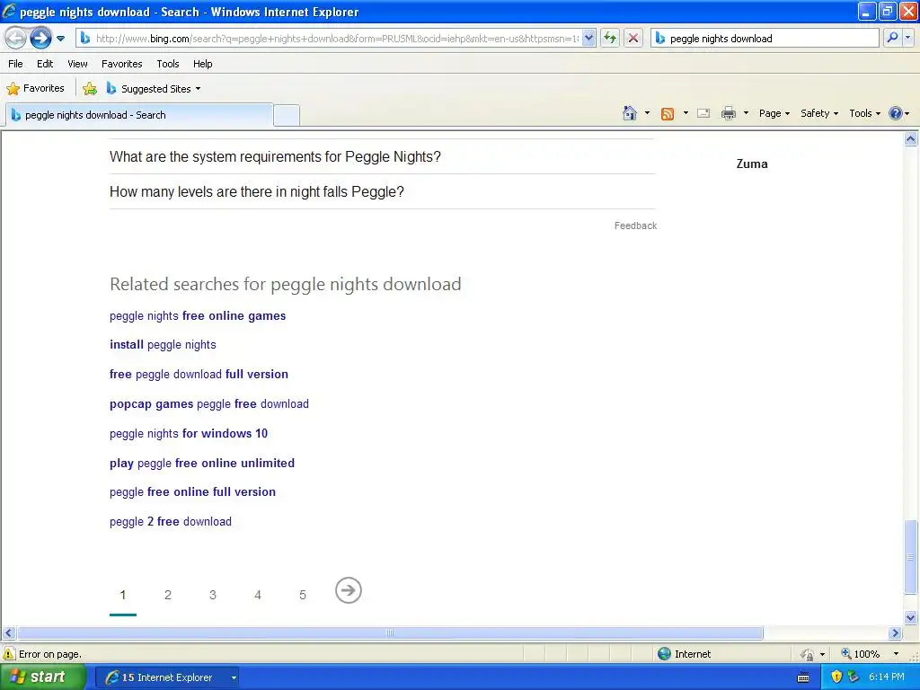Click the browser Back arrow button
This screenshot has width=920, height=690.
16,39
